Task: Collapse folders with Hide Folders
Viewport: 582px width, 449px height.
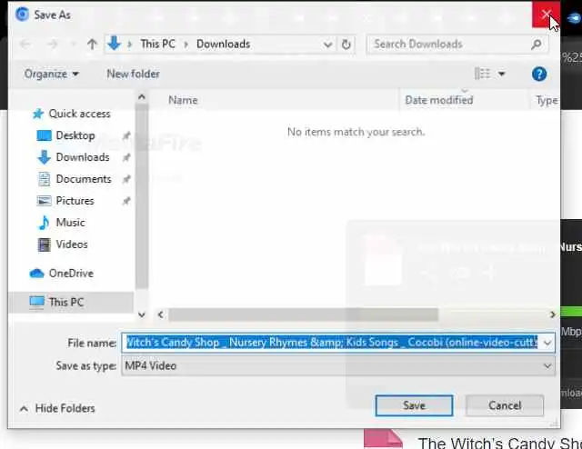Action: point(57,408)
